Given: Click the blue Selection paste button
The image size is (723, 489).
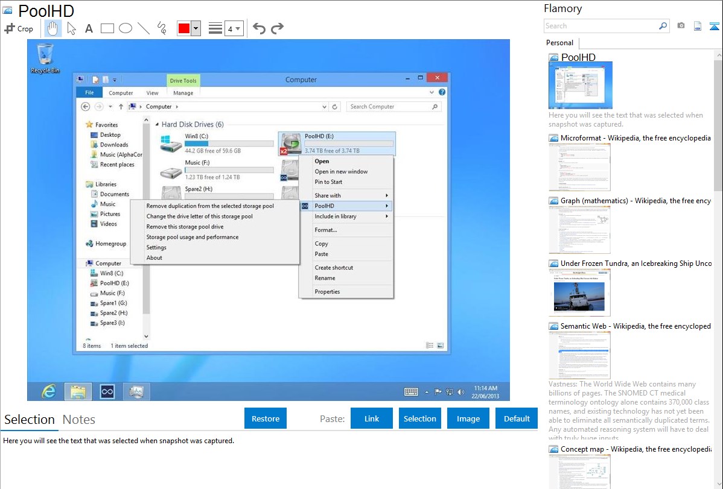Looking at the screenshot, I should coord(420,418).
